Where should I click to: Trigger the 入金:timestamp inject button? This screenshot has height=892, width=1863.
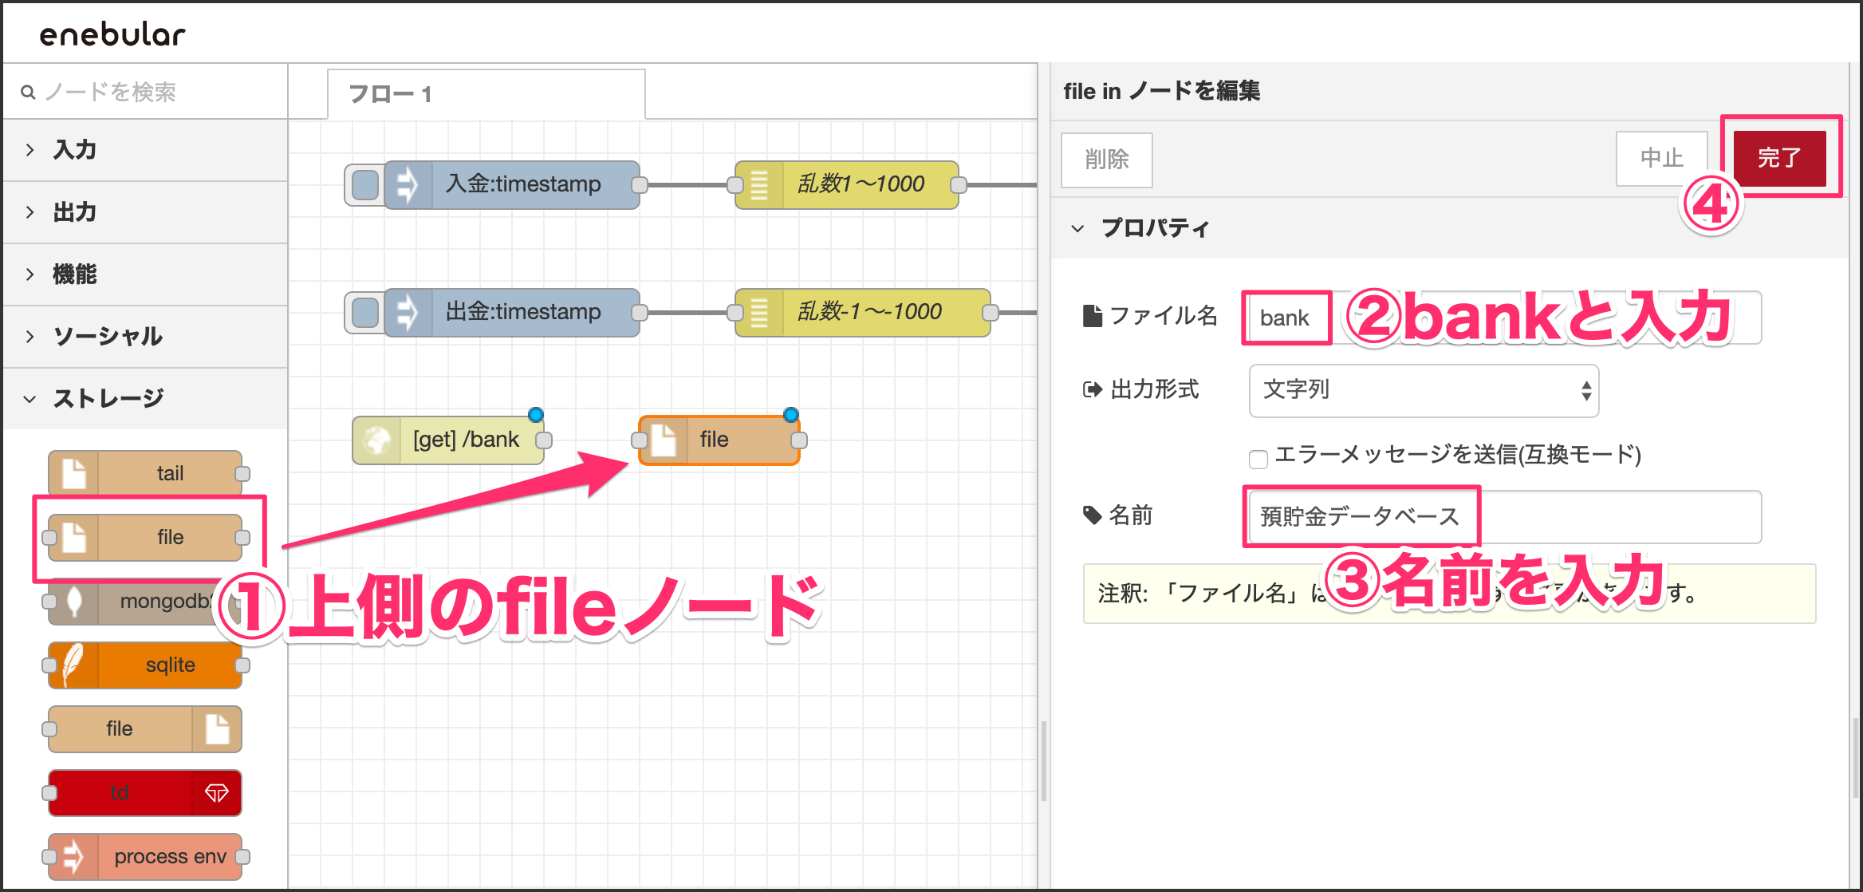point(364,185)
